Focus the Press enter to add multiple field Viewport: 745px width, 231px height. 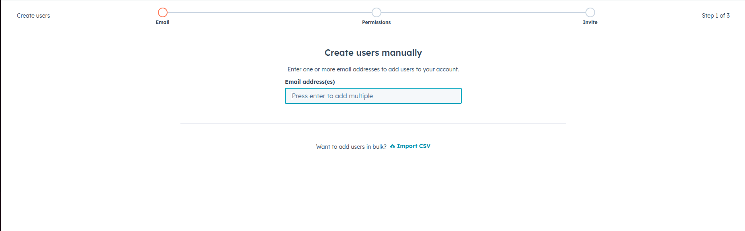point(373,96)
